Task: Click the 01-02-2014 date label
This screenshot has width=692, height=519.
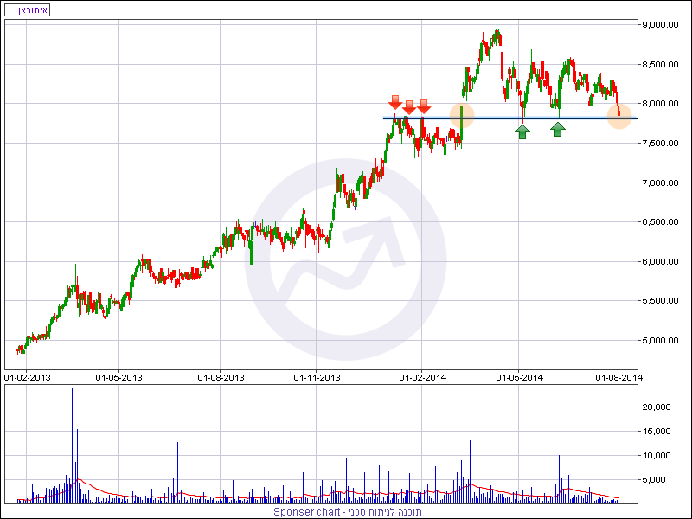Action: click(423, 378)
